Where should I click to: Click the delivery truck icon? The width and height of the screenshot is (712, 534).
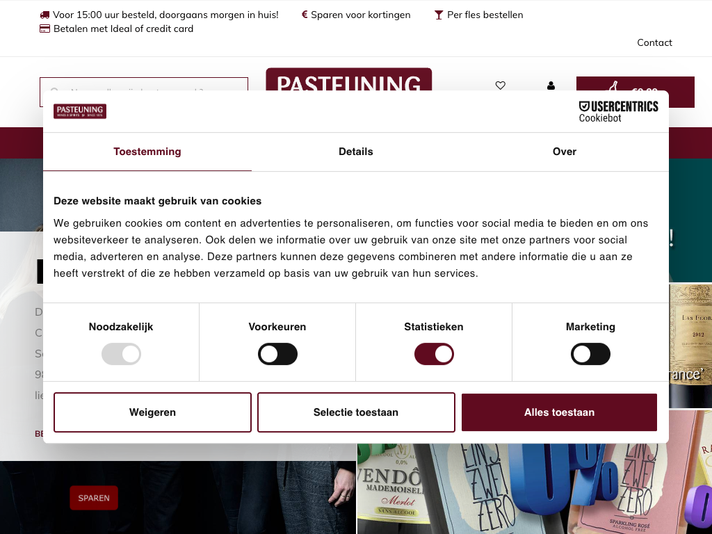tap(44, 15)
